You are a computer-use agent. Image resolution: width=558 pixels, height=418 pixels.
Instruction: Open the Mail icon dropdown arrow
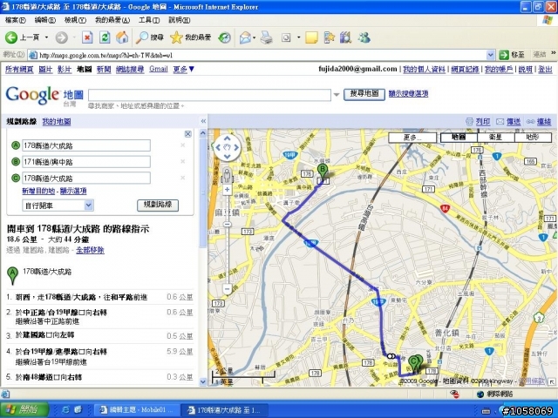point(254,37)
